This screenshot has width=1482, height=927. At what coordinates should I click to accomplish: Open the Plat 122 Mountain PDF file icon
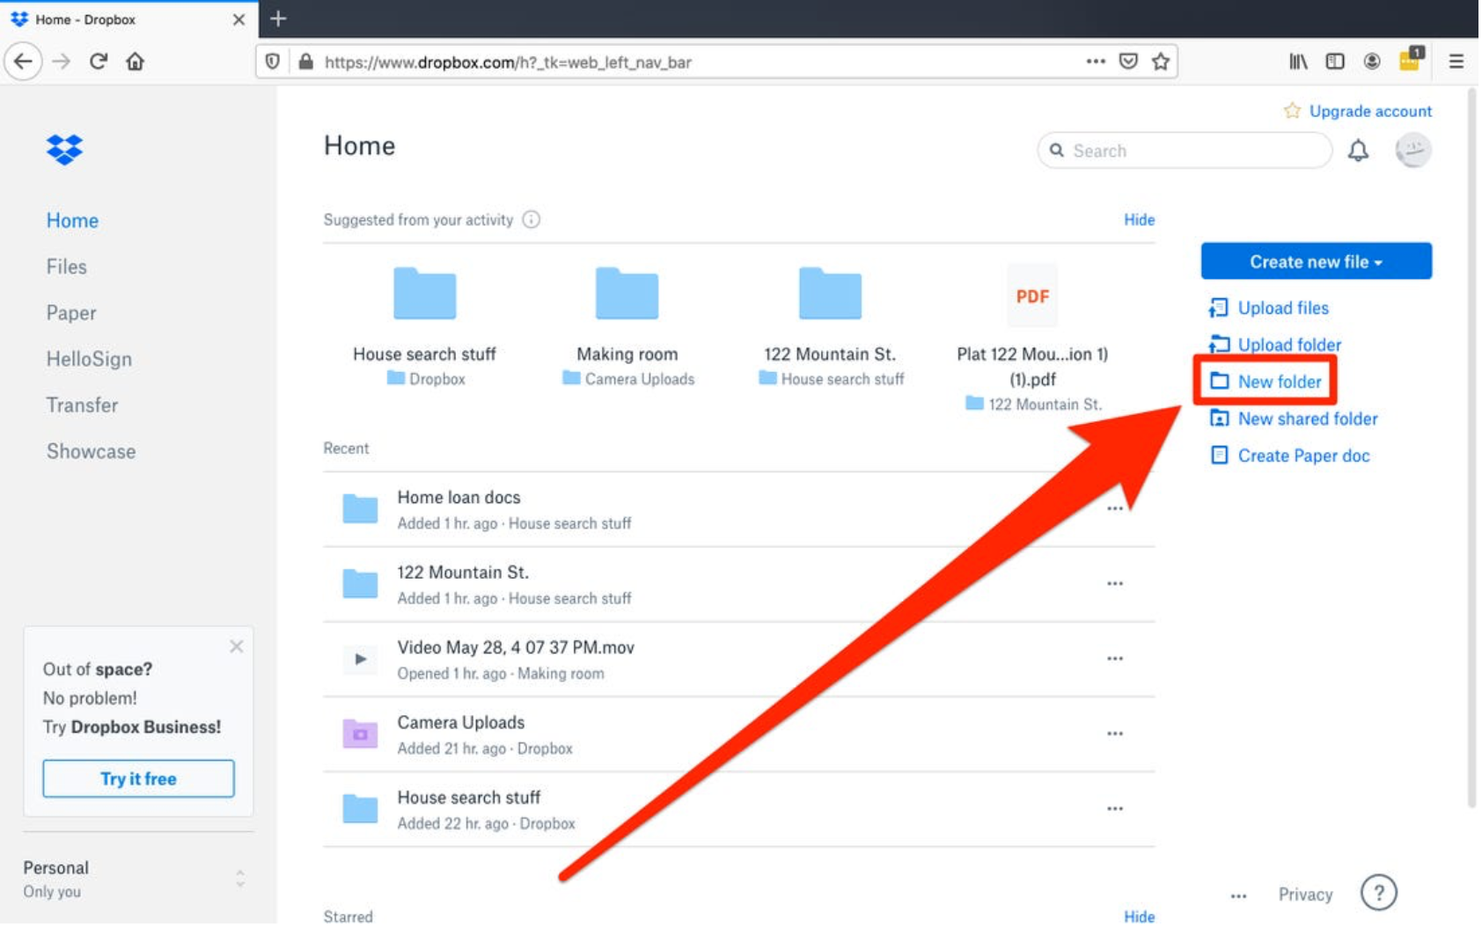coord(1032,296)
